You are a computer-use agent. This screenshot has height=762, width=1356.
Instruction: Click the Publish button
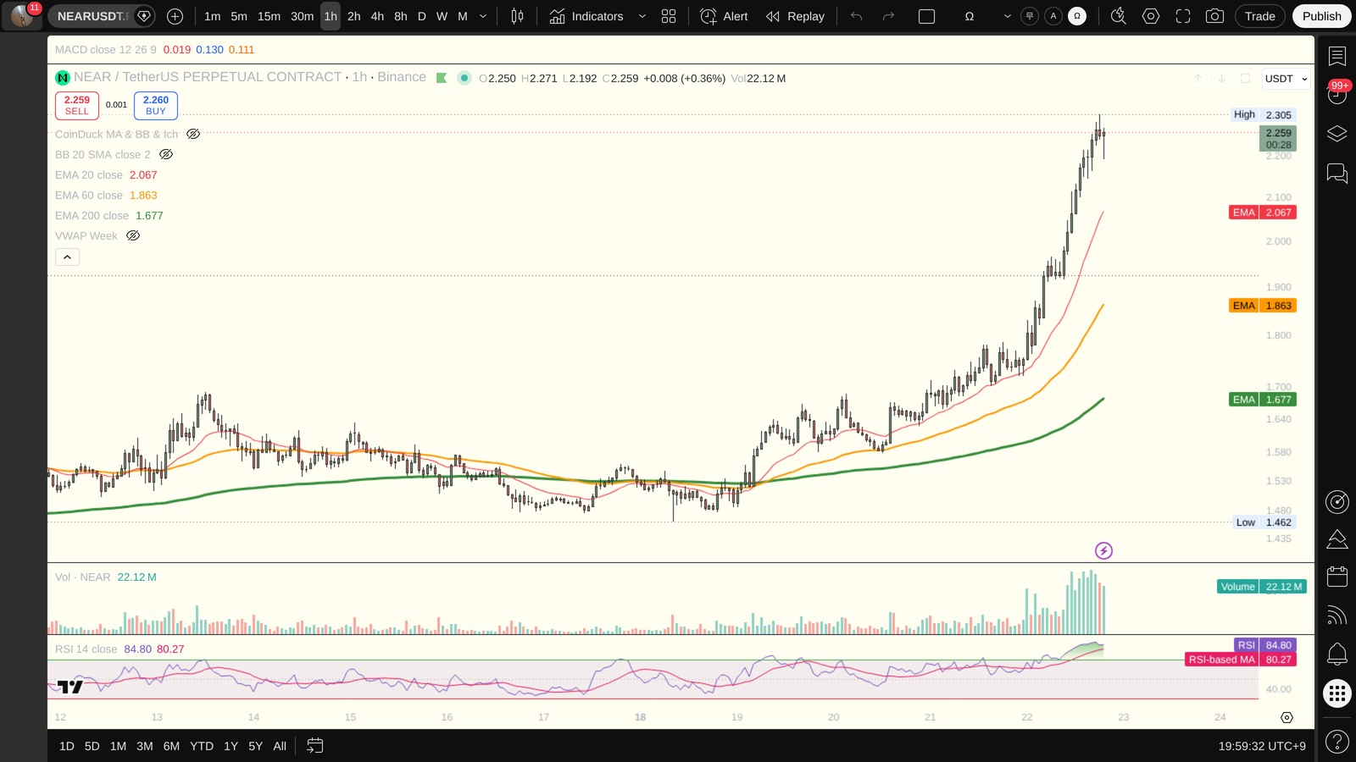tap(1322, 16)
